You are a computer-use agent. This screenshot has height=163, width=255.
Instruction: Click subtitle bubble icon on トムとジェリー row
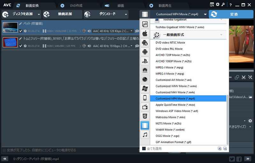pyautogui.click(x=137, y=46)
